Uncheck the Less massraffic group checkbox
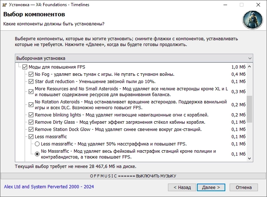 point(31,136)
